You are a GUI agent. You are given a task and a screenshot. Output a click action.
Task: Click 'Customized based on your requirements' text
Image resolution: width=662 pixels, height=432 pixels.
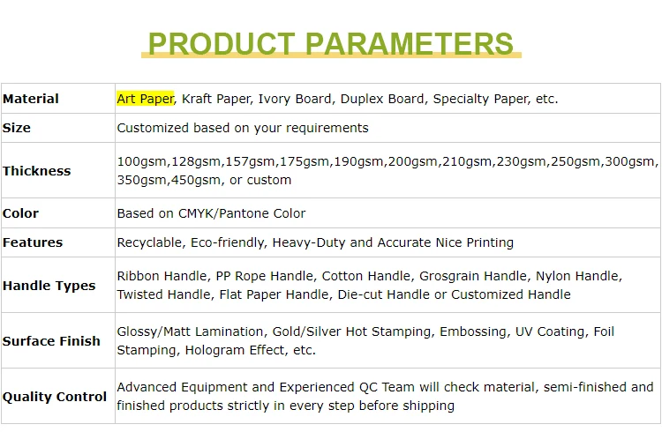tap(243, 128)
